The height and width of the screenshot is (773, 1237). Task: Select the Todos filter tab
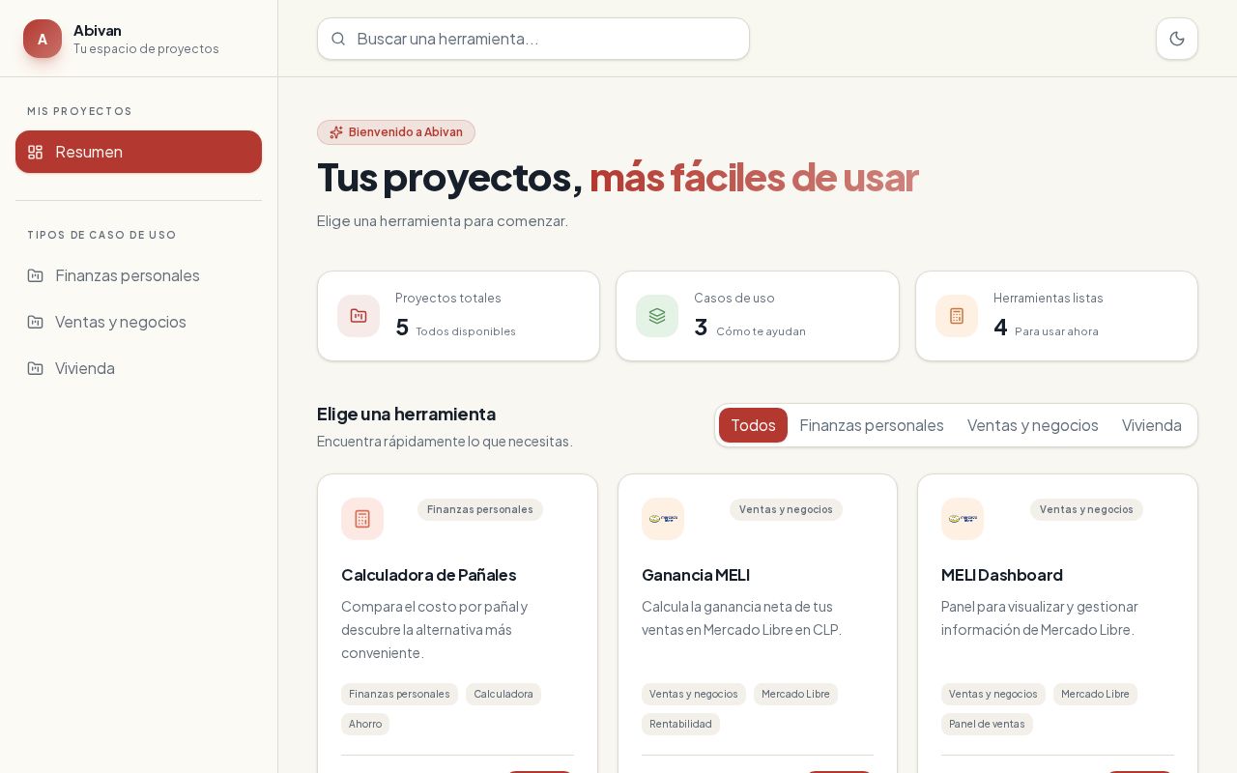click(753, 425)
